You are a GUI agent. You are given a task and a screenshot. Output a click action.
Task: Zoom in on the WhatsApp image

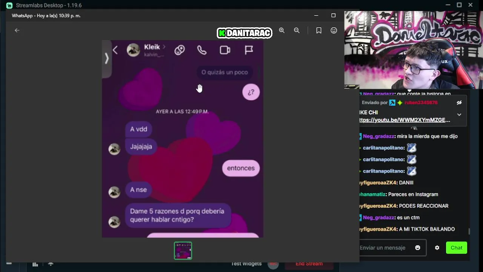(282, 31)
